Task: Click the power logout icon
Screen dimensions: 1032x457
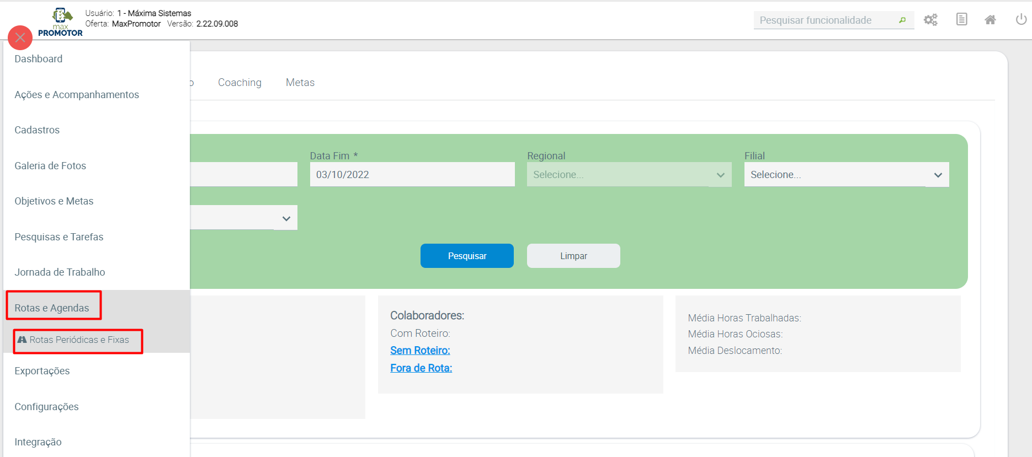Action: click(1021, 19)
